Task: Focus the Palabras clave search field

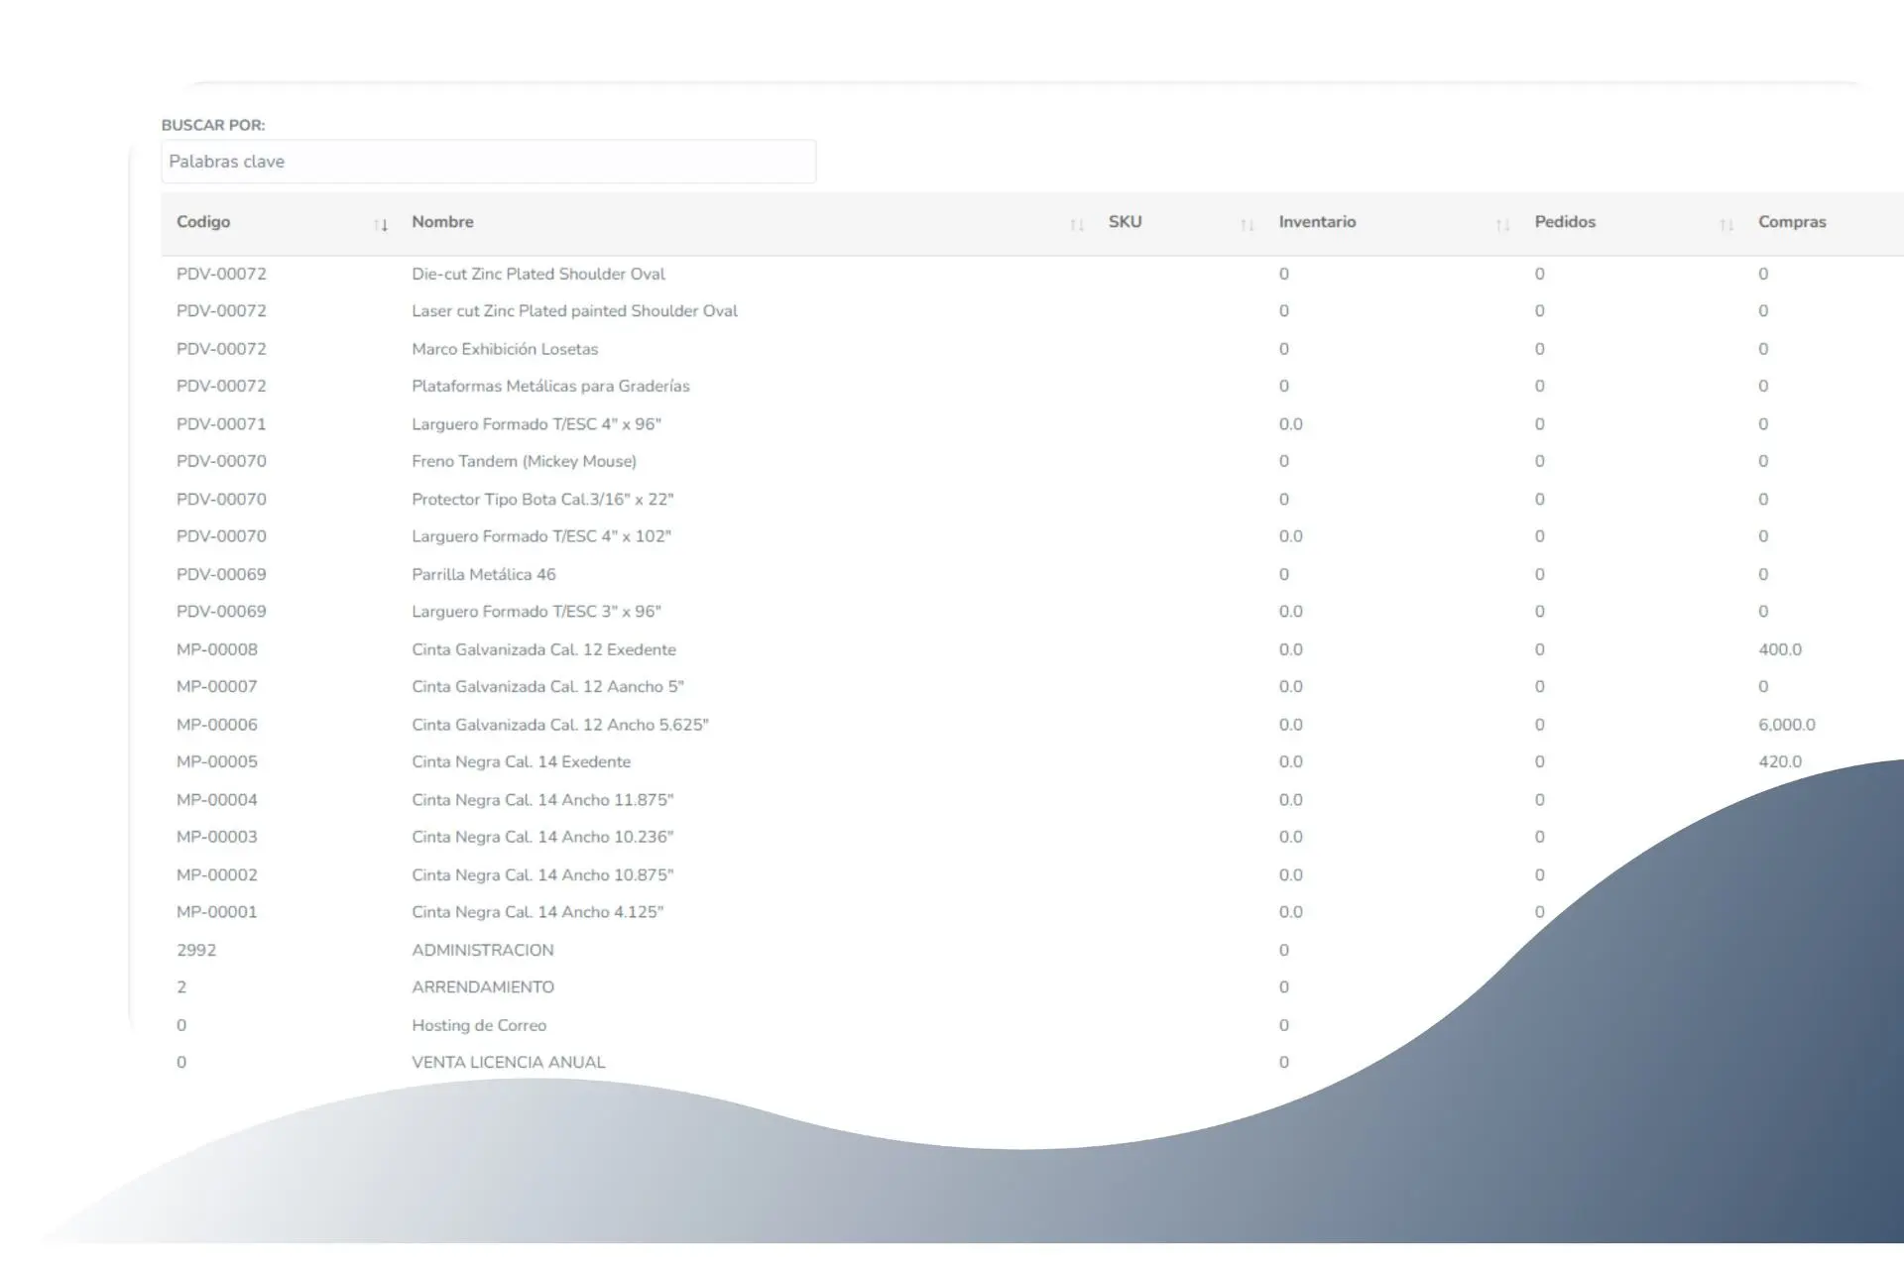Action: tap(488, 162)
